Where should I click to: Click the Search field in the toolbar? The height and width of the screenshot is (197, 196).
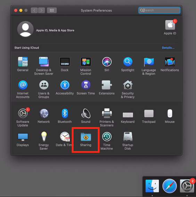160,10
